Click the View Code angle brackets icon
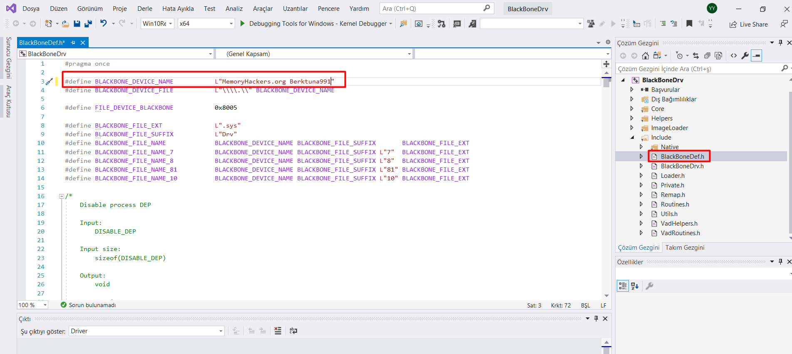Screen dimensions: 792x354 click(734, 56)
